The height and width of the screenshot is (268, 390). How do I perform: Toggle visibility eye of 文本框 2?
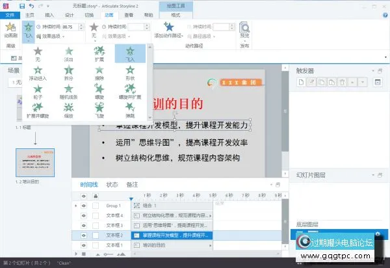tap(84, 235)
